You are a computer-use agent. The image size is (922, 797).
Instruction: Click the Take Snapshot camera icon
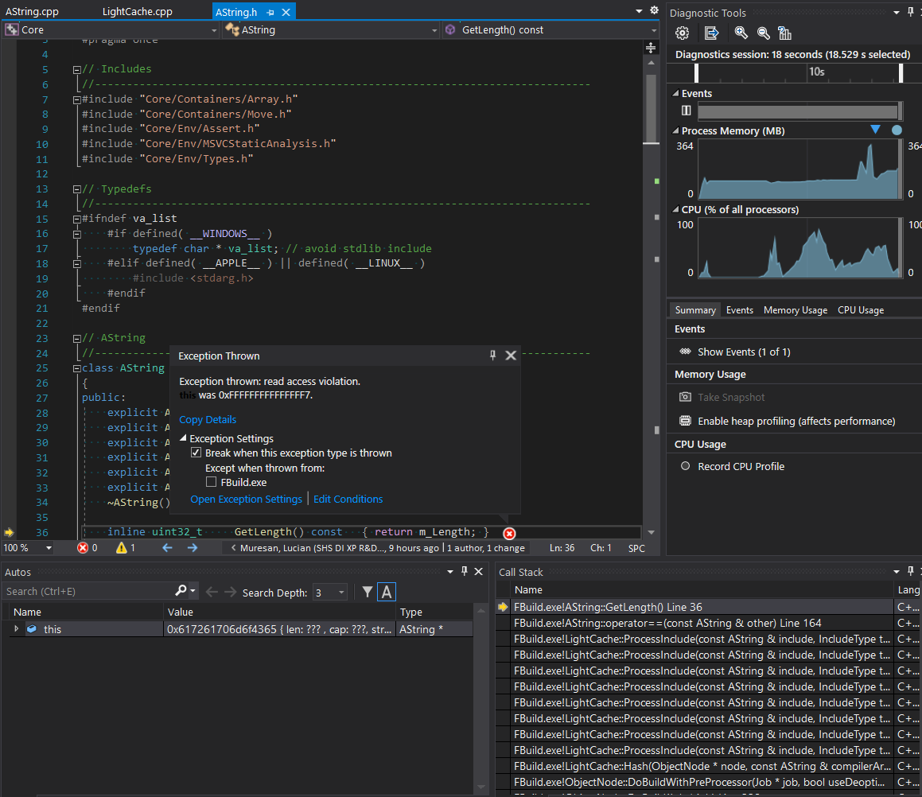(685, 396)
